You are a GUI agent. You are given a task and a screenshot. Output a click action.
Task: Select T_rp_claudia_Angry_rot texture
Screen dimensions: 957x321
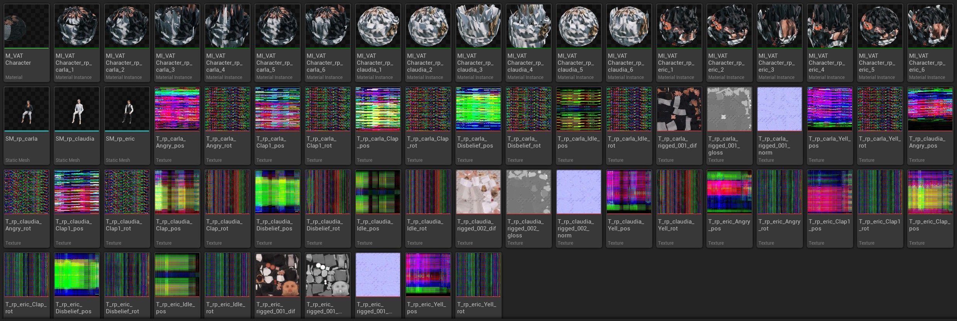27,208
